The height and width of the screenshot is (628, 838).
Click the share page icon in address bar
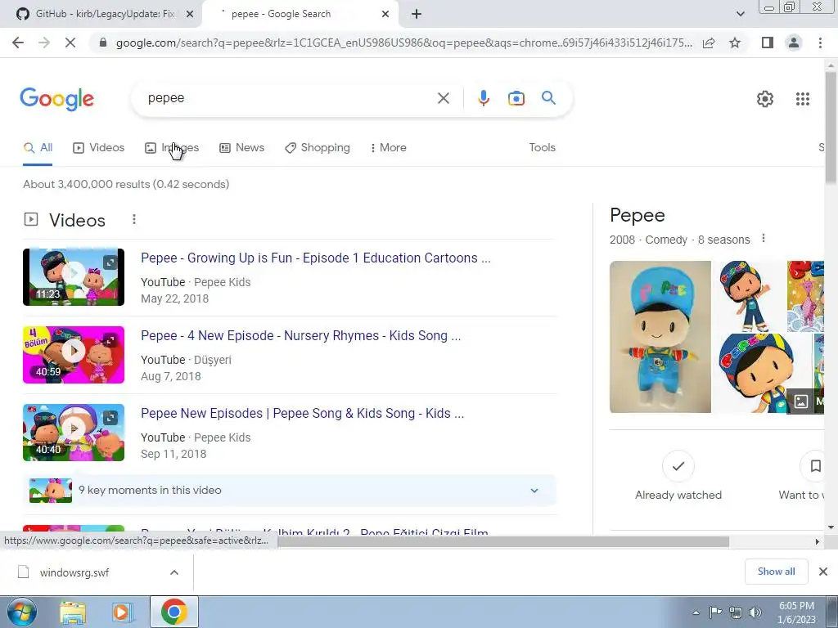tap(709, 43)
